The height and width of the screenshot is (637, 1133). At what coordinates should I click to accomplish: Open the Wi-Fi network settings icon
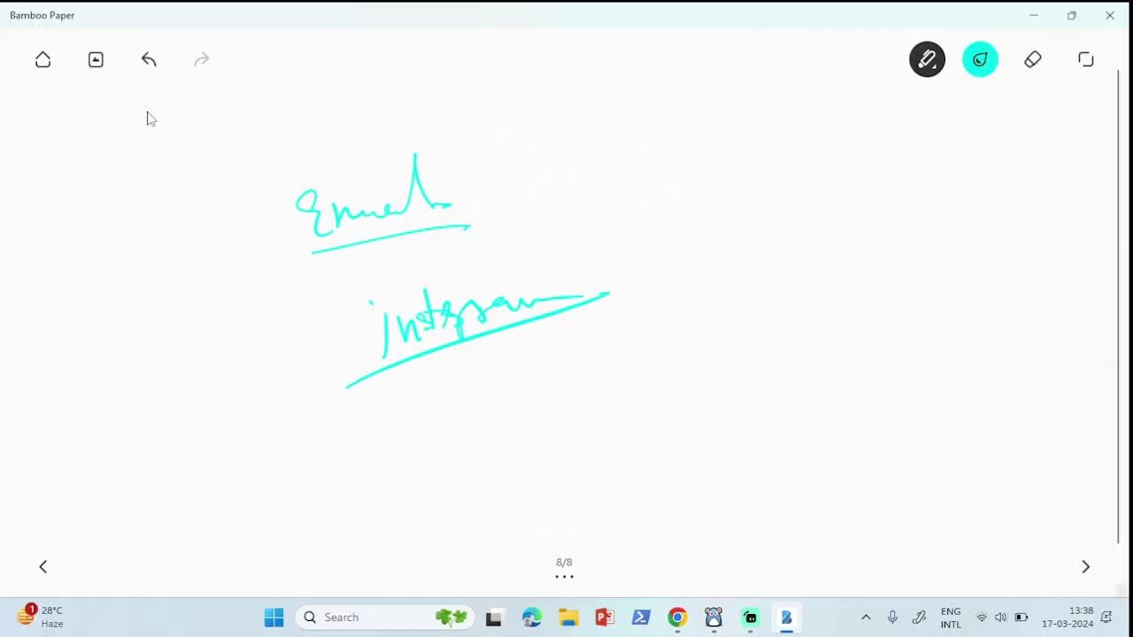[982, 618]
